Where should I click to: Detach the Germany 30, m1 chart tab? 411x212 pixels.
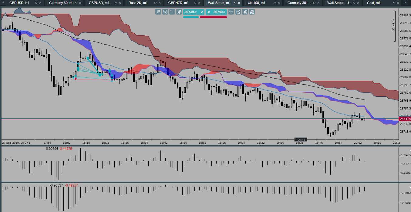76,3
